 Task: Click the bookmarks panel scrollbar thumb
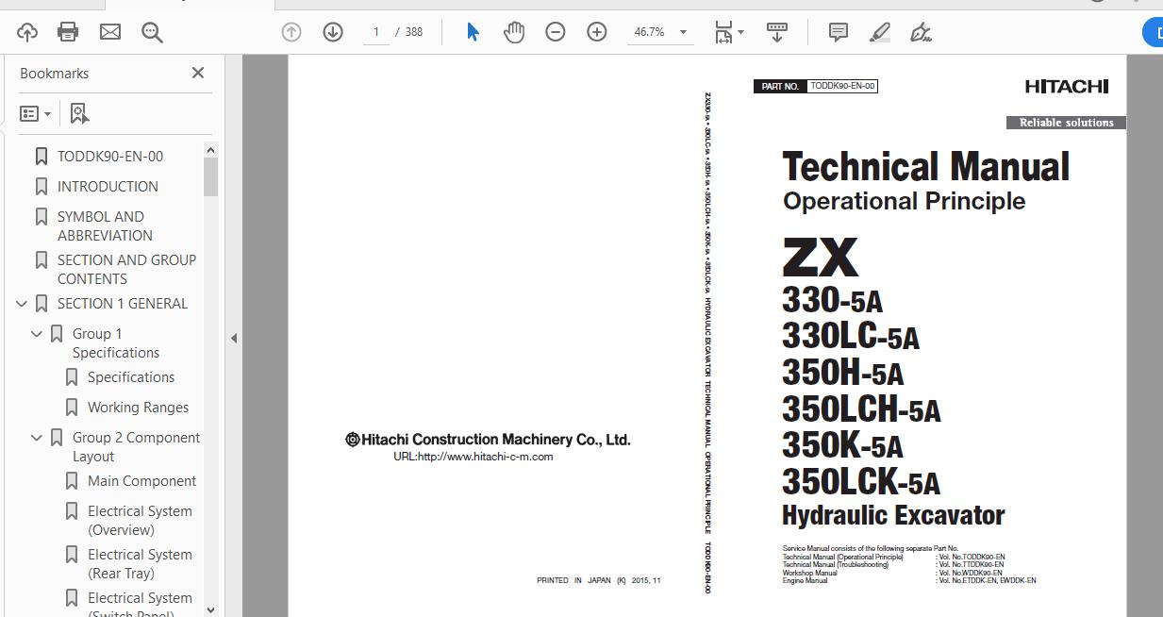pos(211,176)
